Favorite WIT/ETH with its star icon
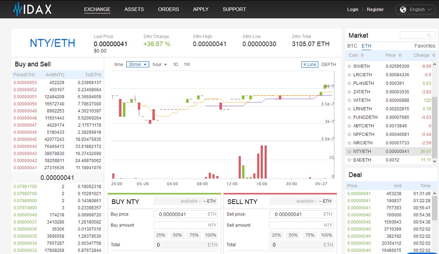 click(349, 100)
